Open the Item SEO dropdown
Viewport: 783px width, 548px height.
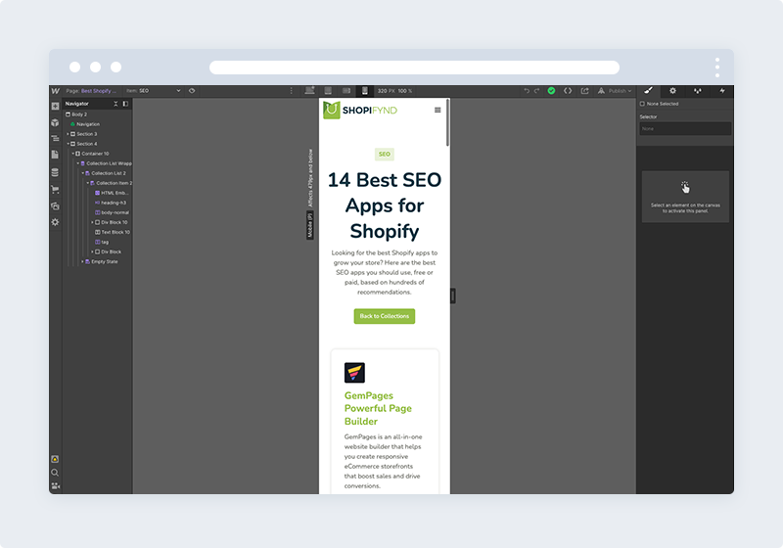click(154, 91)
